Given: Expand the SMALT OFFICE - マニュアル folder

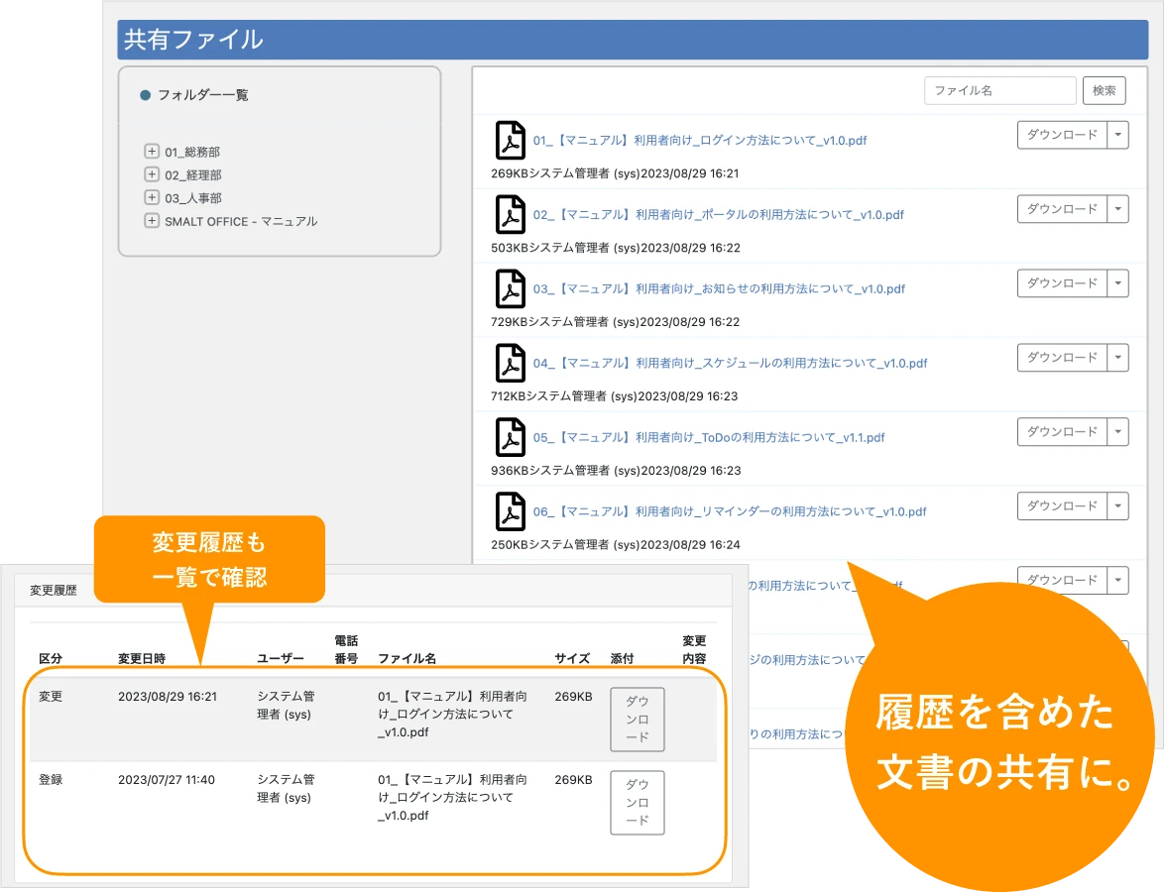Looking at the screenshot, I should (152, 221).
